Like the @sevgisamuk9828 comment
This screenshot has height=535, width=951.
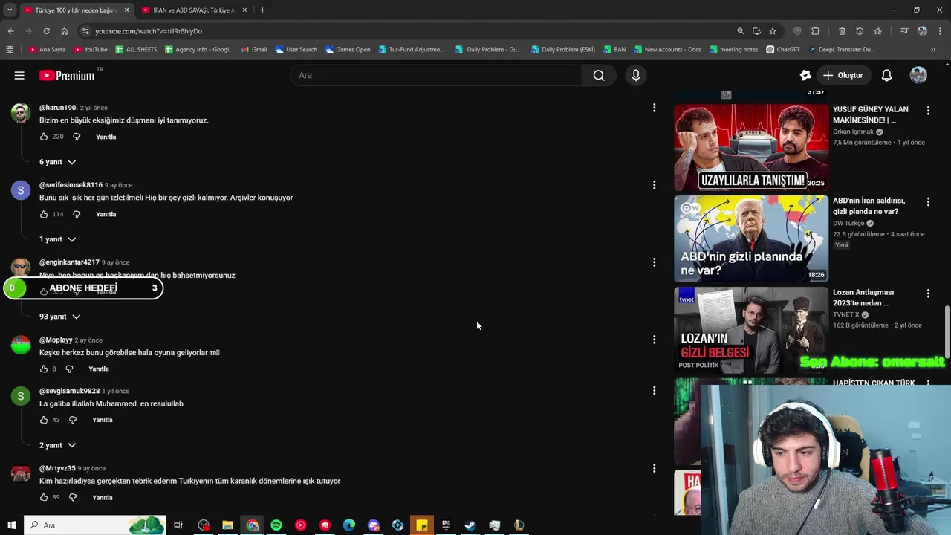pos(44,420)
